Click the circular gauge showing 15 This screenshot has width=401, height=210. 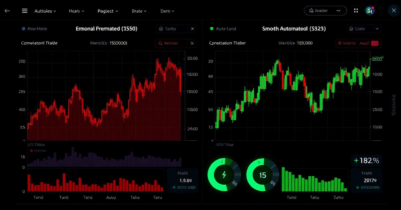263,175
